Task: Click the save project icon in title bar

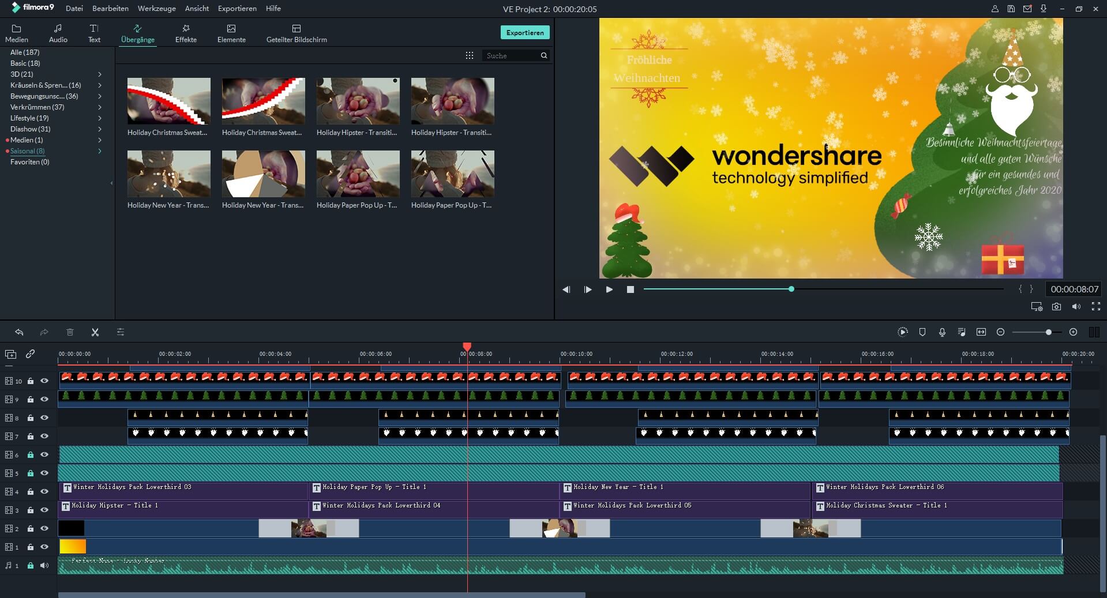Action: coord(1011,9)
